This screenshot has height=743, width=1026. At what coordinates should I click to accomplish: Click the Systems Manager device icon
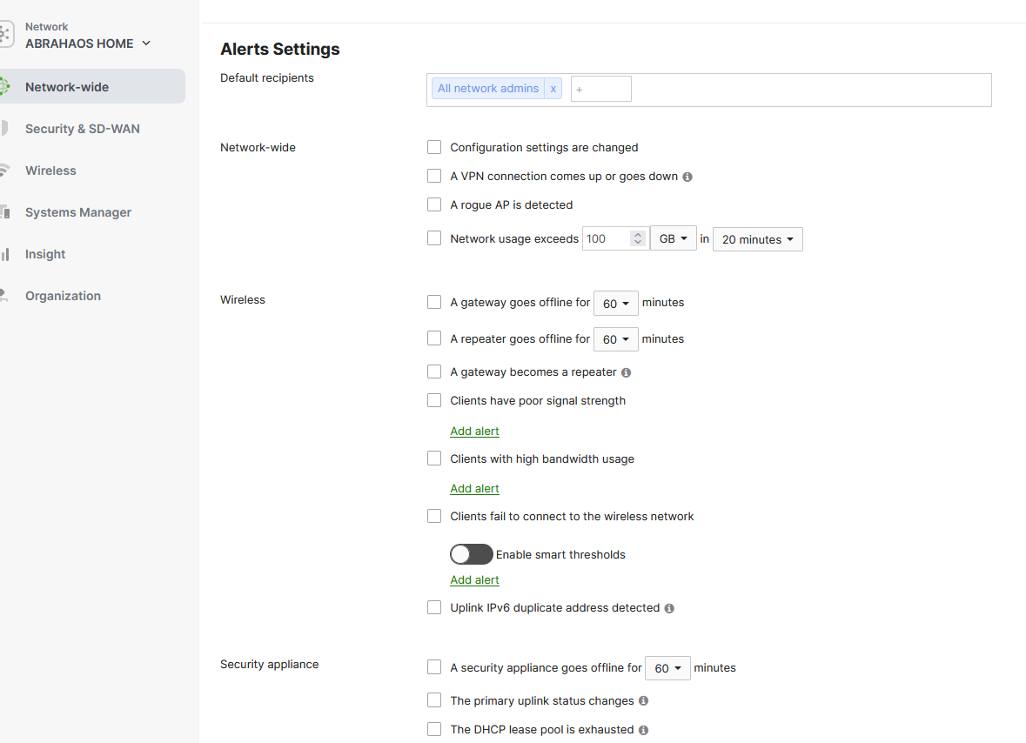click(7, 211)
